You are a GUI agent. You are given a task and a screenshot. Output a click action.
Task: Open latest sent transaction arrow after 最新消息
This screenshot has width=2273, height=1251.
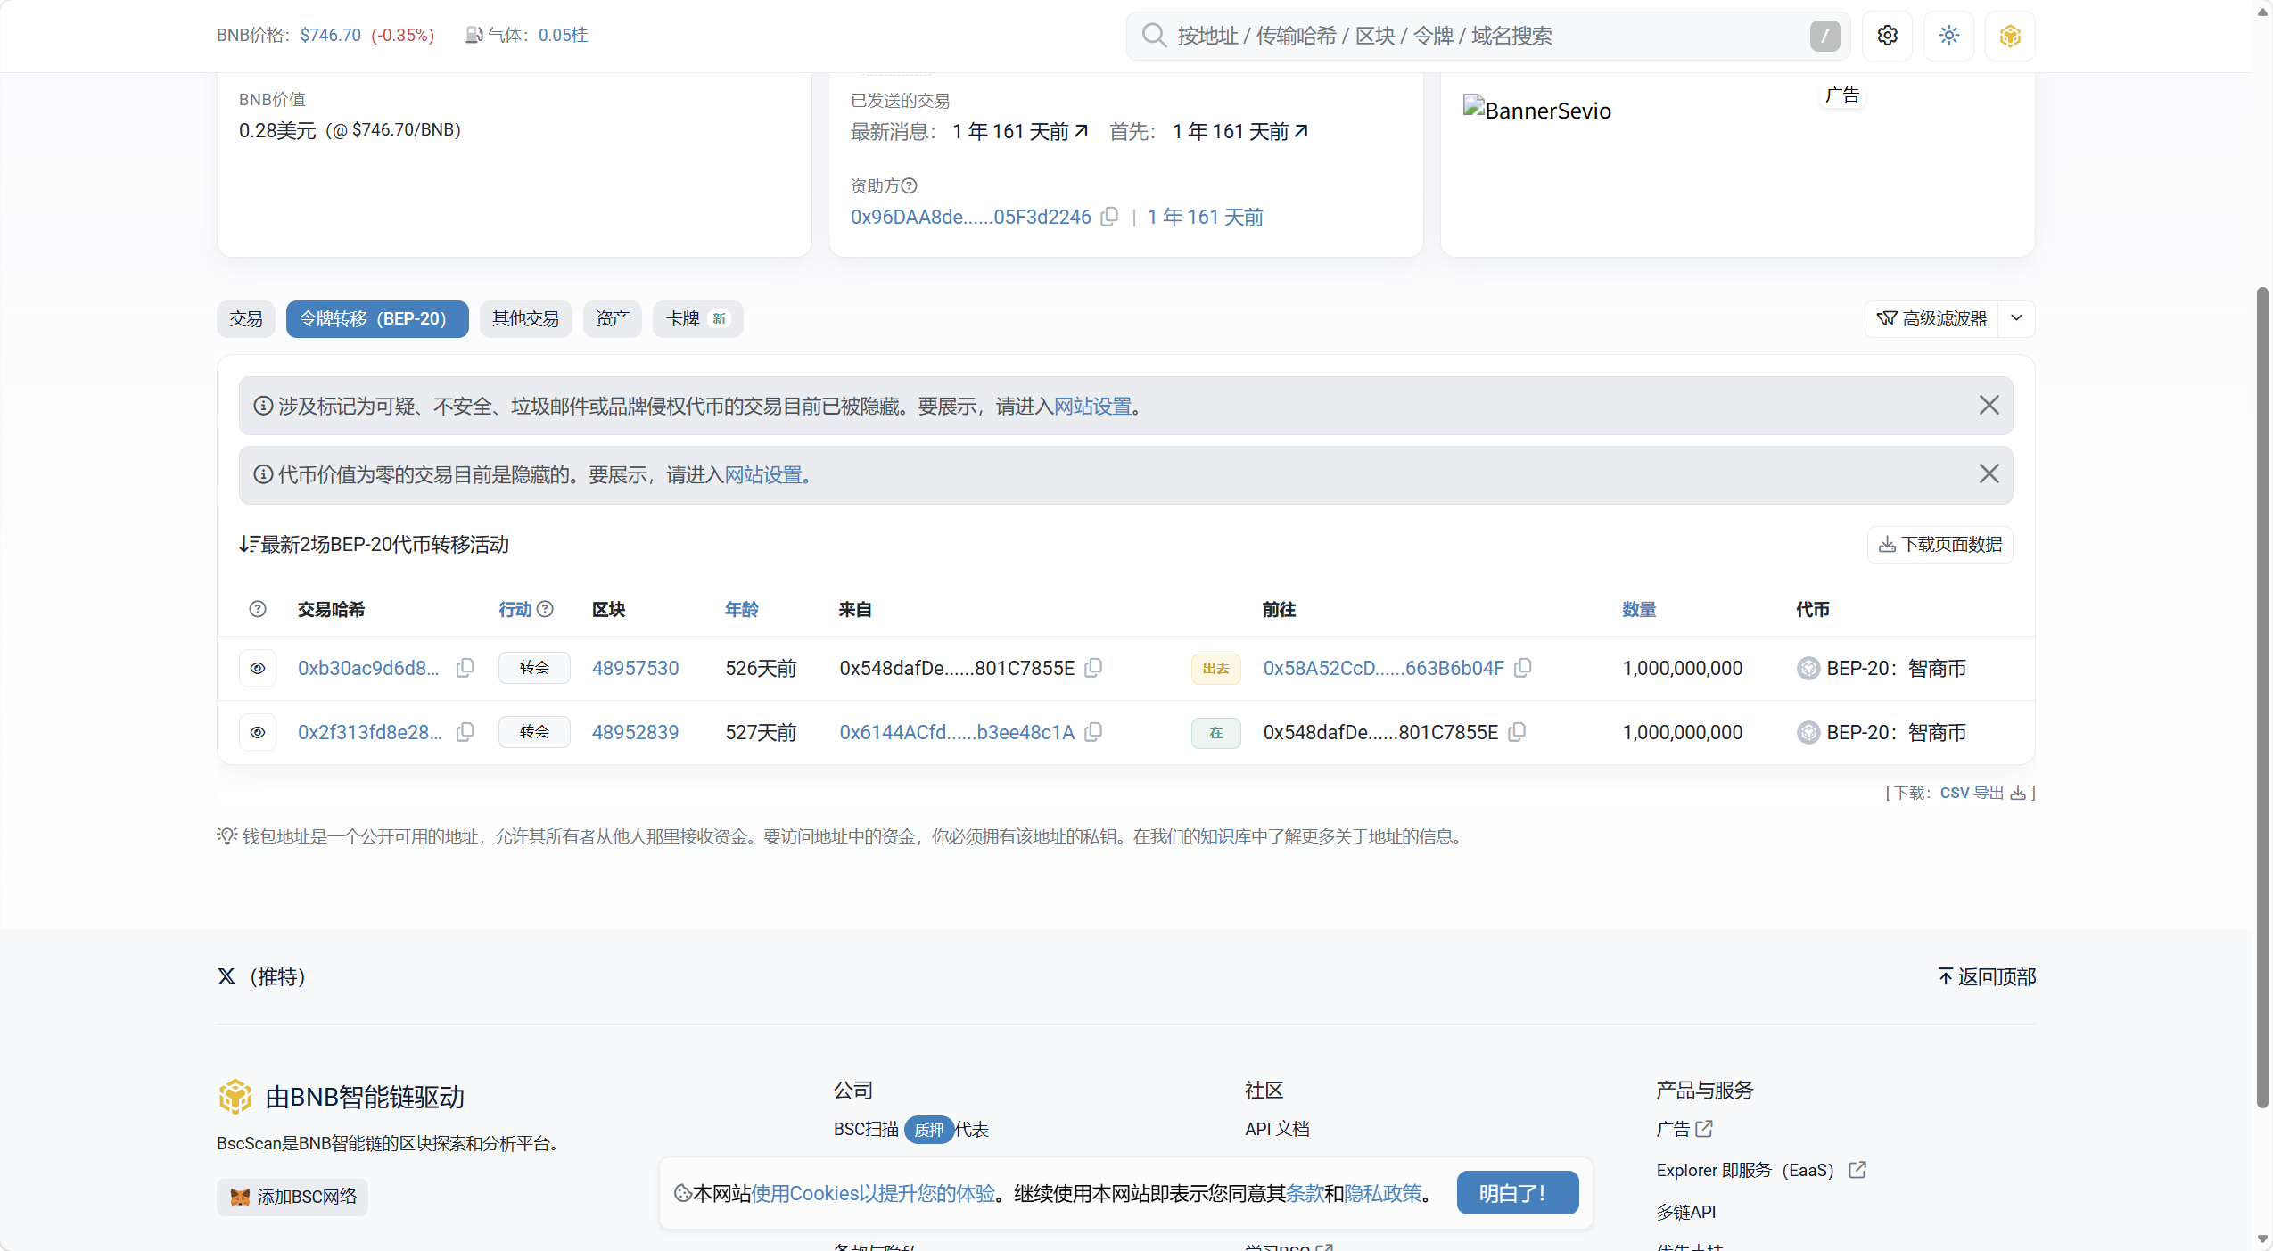[x=1081, y=131]
